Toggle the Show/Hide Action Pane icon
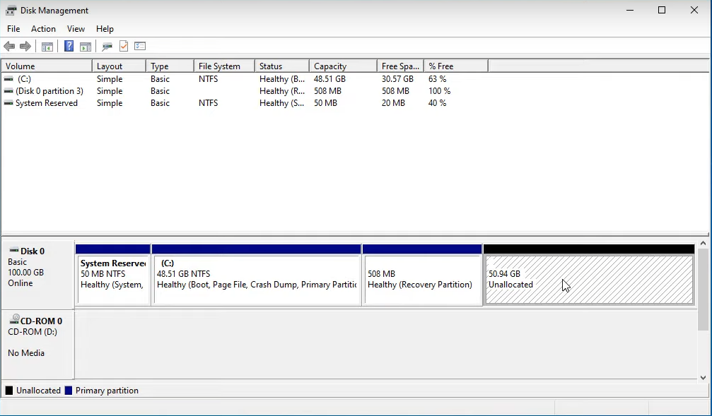712x416 pixels. (x=86, y=47)
